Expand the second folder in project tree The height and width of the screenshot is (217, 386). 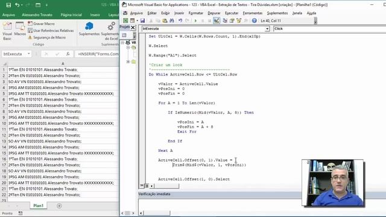point(128,61)
